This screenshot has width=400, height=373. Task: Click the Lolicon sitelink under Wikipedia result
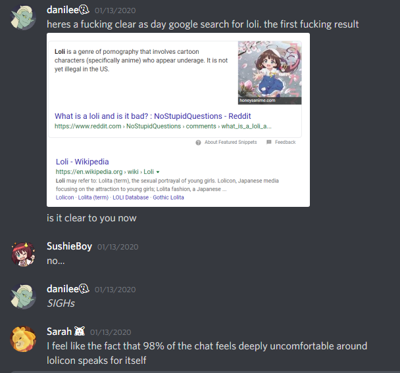point(64,197)
